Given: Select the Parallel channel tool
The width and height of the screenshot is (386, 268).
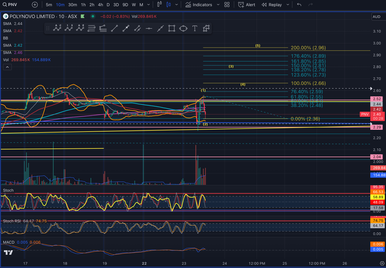Looking at the screenshot, I should (x=138, y=28).
